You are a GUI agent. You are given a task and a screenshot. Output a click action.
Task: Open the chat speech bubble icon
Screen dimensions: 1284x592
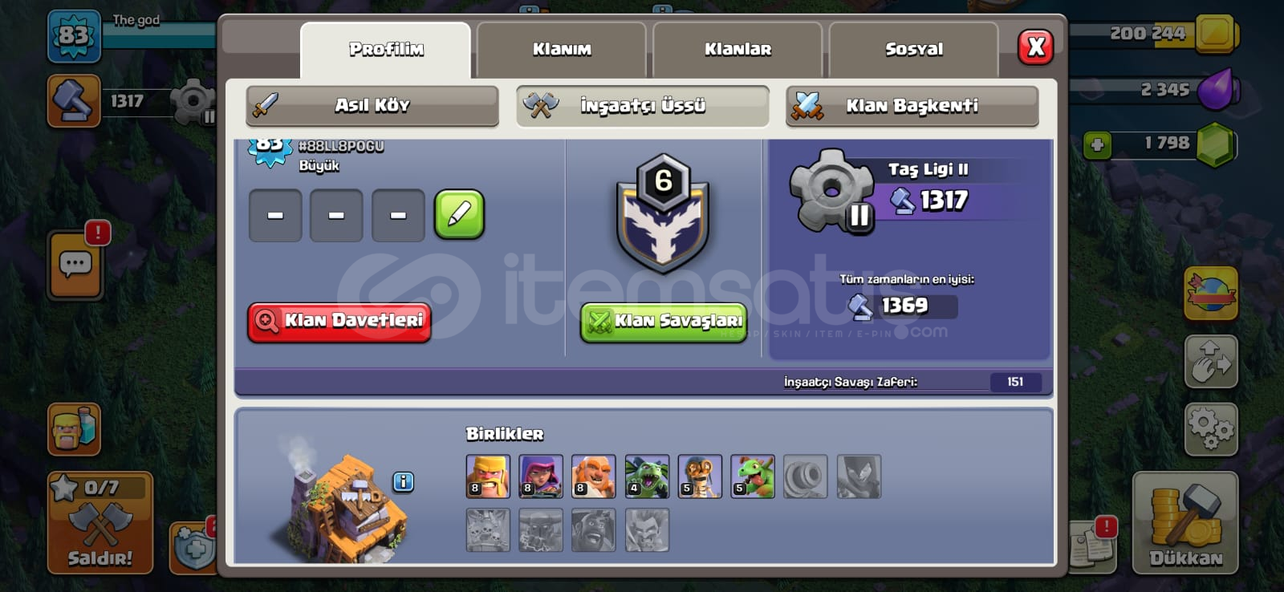click(x=75, y=266)
